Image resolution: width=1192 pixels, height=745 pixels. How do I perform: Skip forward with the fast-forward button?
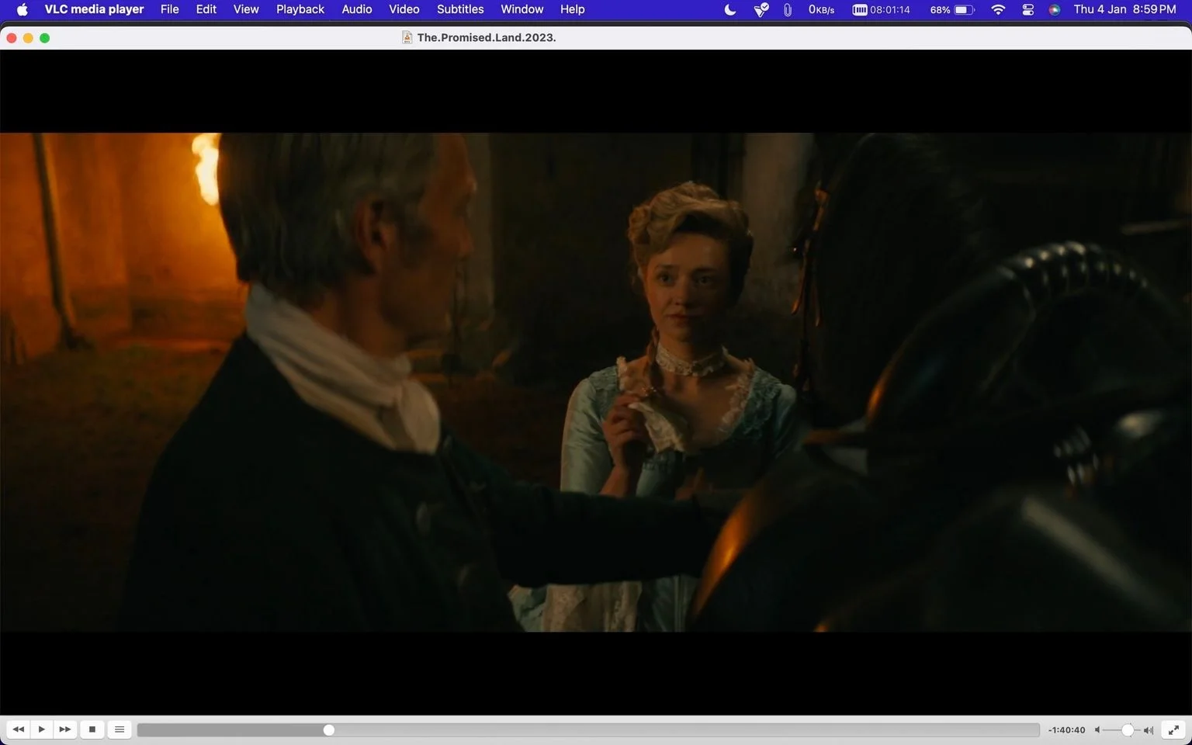pyautogui.click(x=65, y=729)
